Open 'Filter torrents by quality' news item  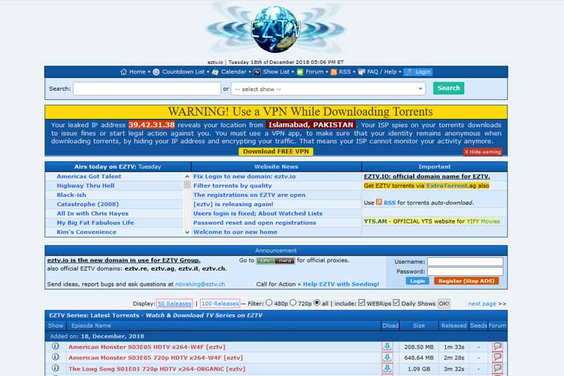click(x=232, y=186)
